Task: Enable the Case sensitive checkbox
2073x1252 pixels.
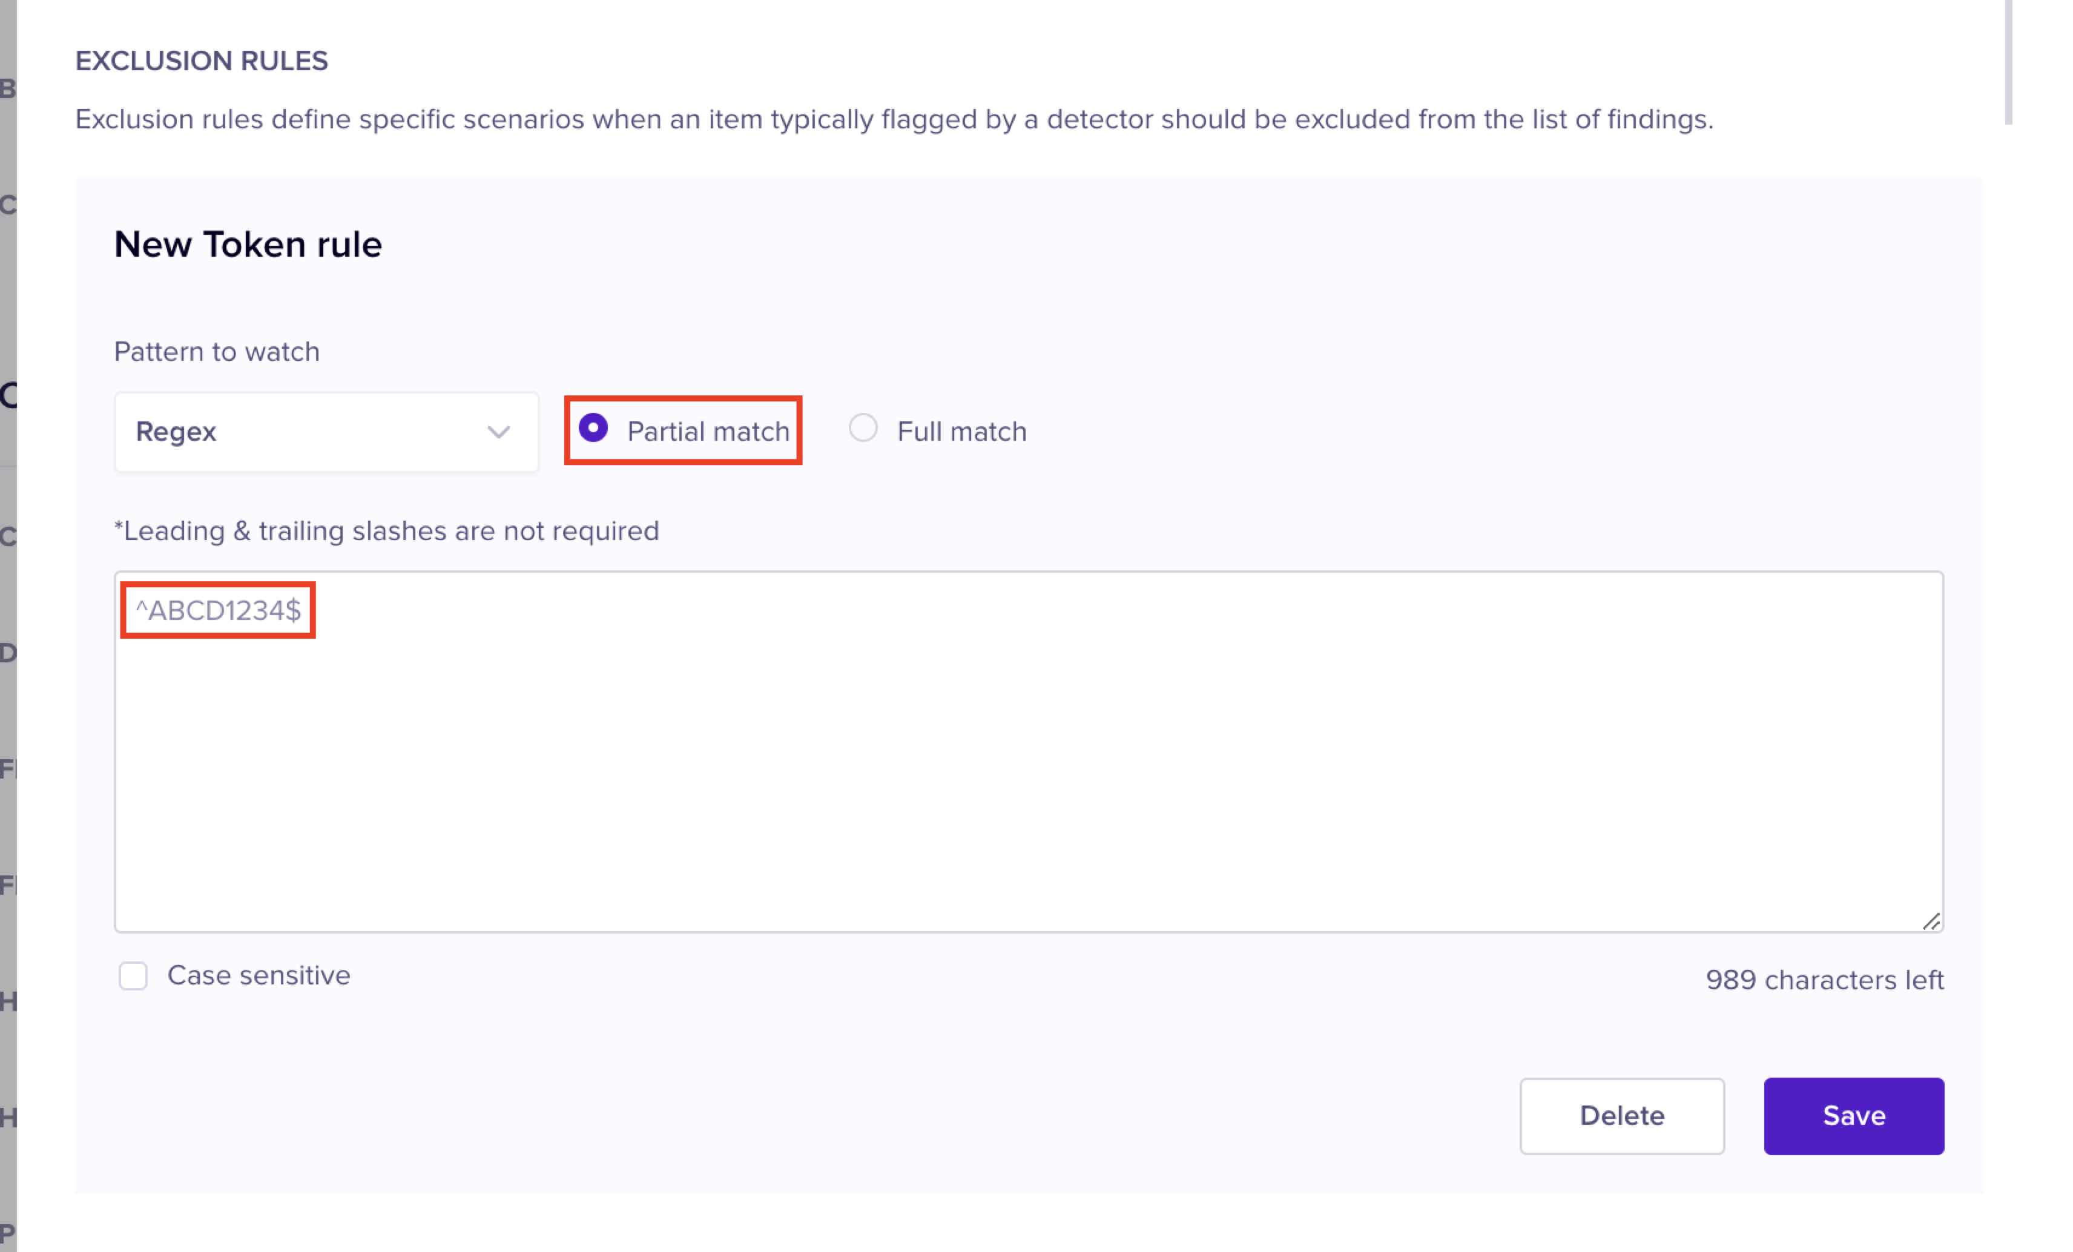Action: click(133, 976)
